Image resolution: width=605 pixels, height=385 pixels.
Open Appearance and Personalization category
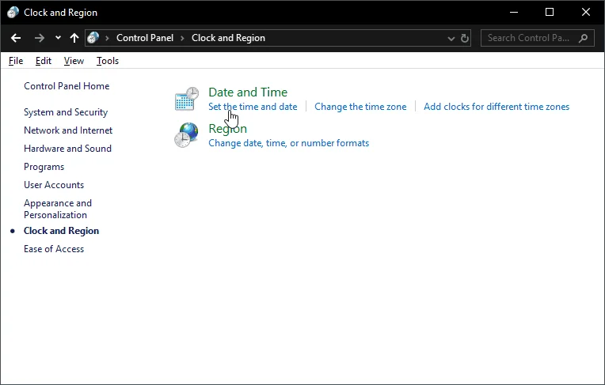[58, 209]
